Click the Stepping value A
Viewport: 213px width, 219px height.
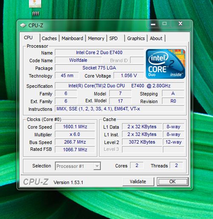pos(173,93)
